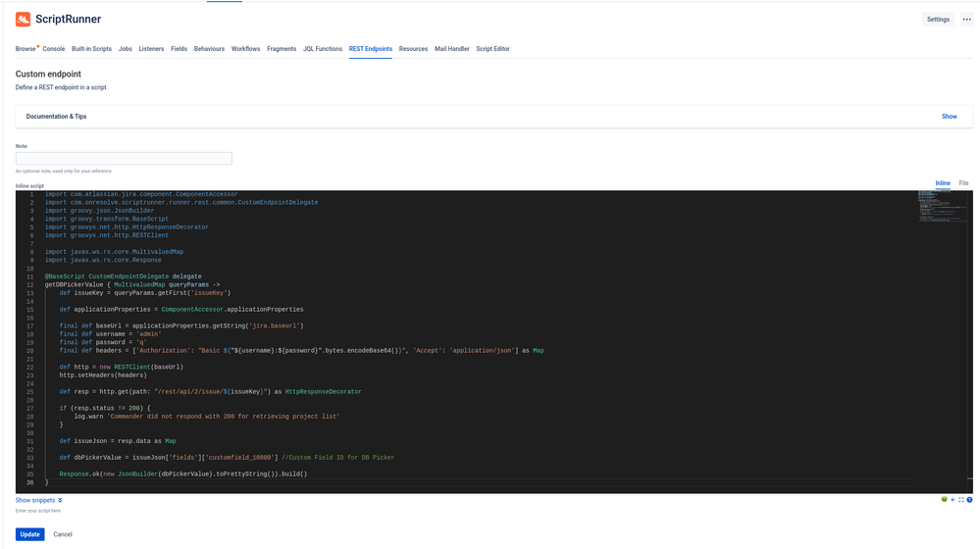Viewport: 980px width, 549px height.
Task: Open the Console tab
Action: point(54,49)
